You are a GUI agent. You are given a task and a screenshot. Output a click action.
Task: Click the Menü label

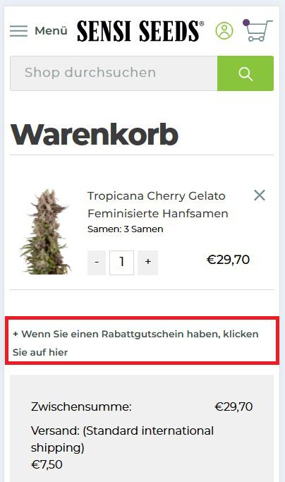click(x=51, y=31)
